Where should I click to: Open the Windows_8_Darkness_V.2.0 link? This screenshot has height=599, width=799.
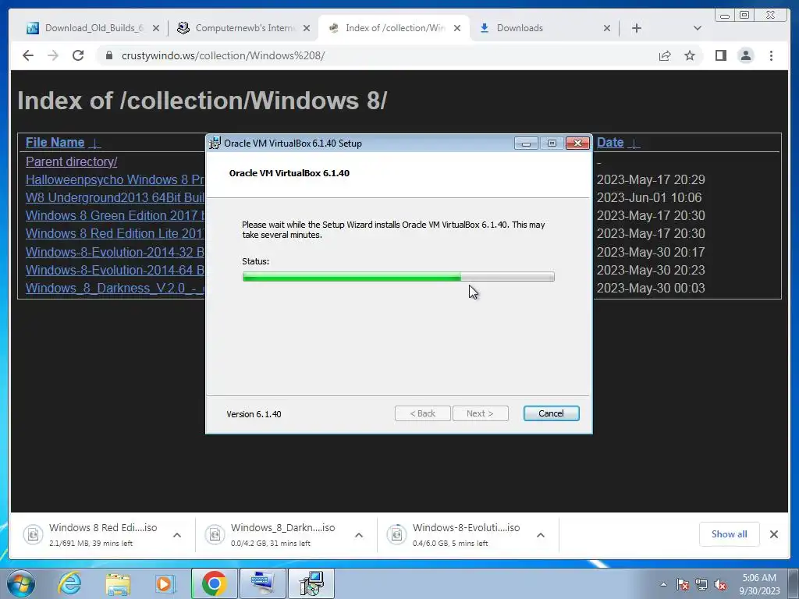(115, 288)
